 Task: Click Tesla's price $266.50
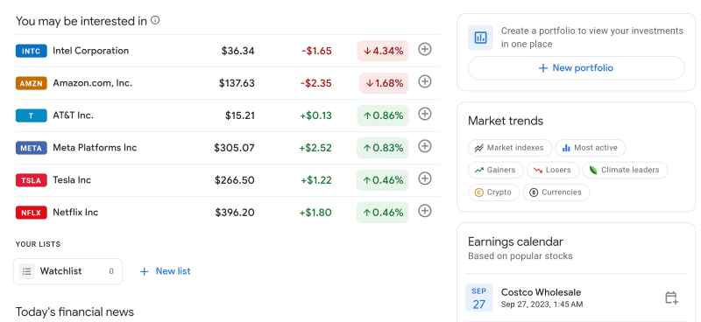(235, 180)
